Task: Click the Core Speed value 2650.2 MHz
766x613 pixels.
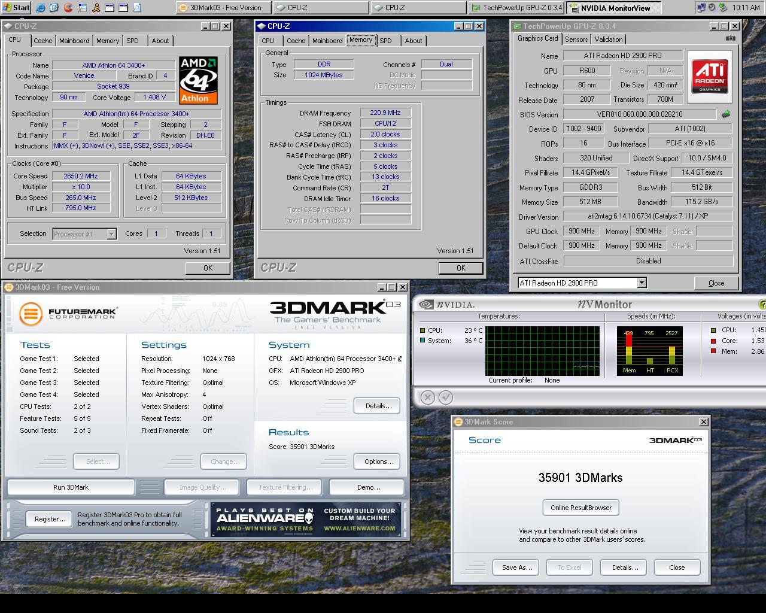Action: (81, 176)
